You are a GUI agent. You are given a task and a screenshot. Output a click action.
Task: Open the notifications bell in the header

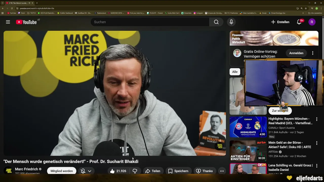[299, 22]
